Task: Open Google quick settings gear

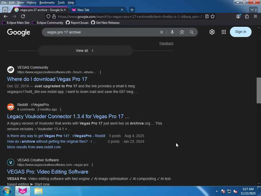Action: tap(212, 32)
